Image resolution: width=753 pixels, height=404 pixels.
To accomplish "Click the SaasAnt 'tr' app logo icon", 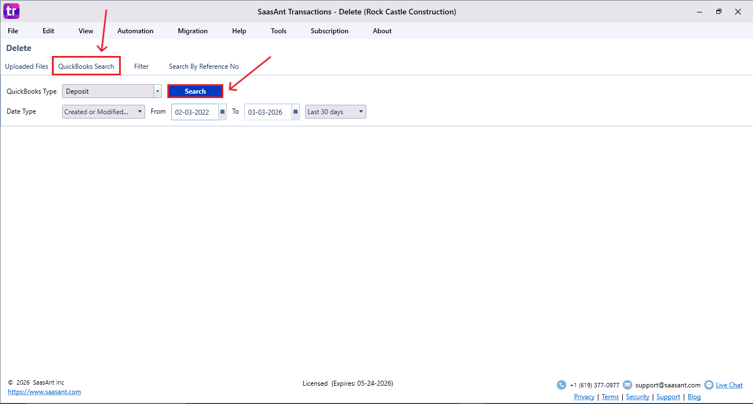I will click(x=11, y=11).
